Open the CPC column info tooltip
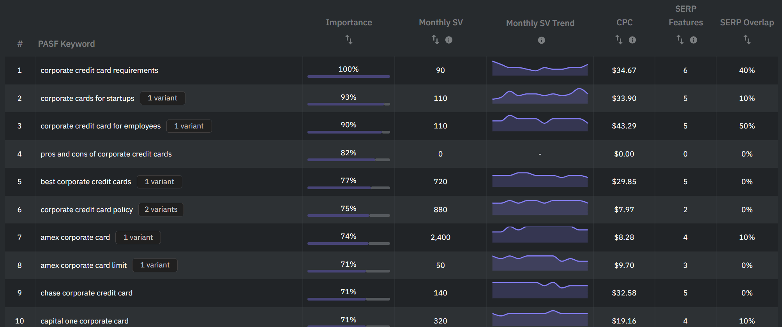Screen dimensions: 782x327 [632, 39]
